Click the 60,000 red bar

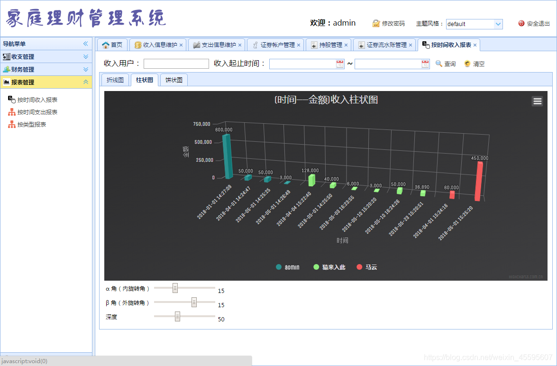point(452,195)
